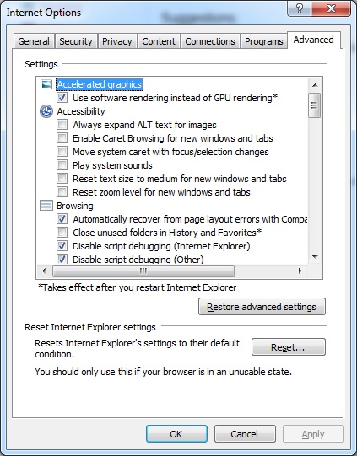The image size is (357, 456).
Task: Click the settings list scroll down arrow
Action: 315,257
